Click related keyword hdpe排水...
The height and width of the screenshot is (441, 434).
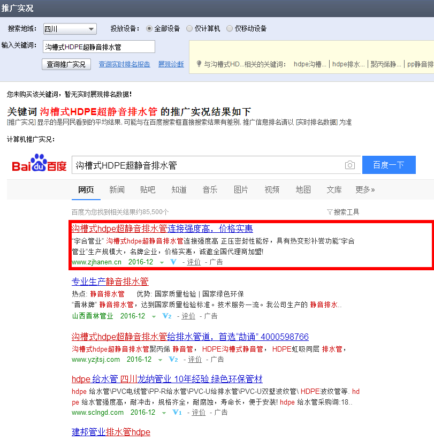click(348, 64)
